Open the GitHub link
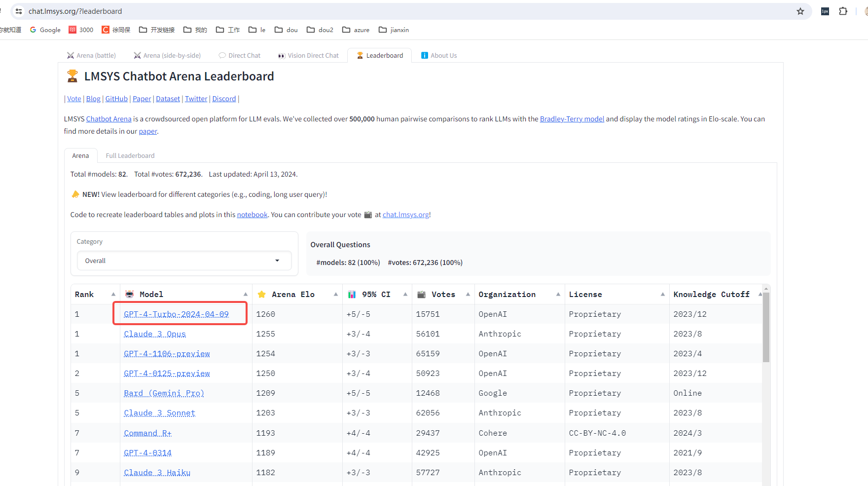This screenshot has height=486, width=868. (116, 99)
